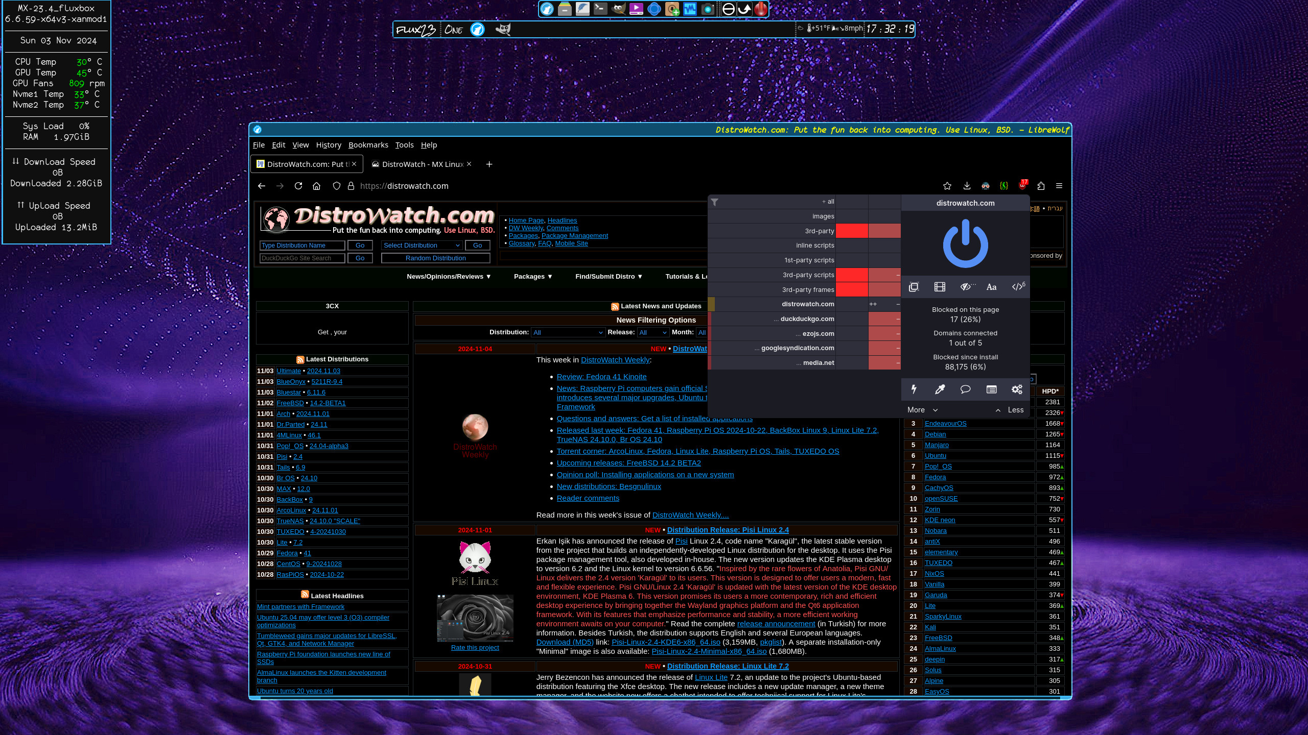The image size is (1308, 735).
Task: Open the Mint partners with Framework headline
Action: (300, 607)
